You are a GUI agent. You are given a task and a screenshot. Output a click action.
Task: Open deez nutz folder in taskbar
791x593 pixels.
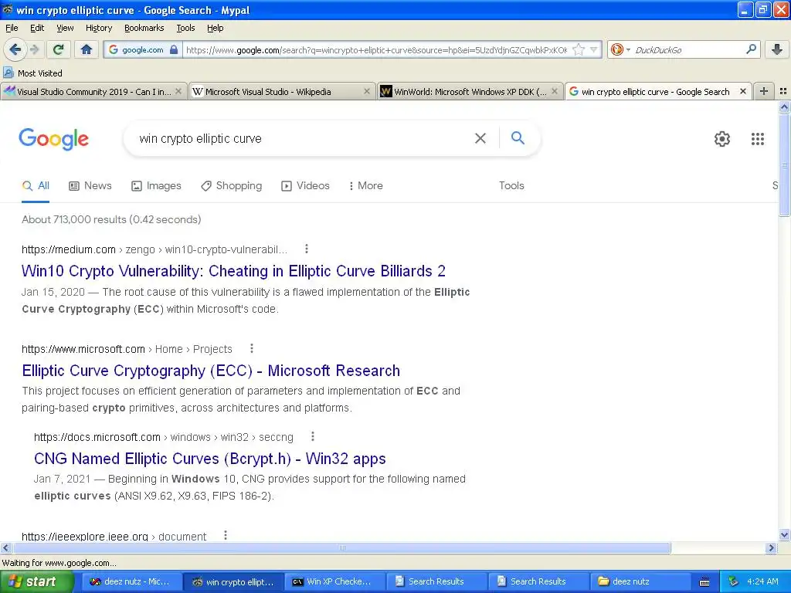(640, 581)
